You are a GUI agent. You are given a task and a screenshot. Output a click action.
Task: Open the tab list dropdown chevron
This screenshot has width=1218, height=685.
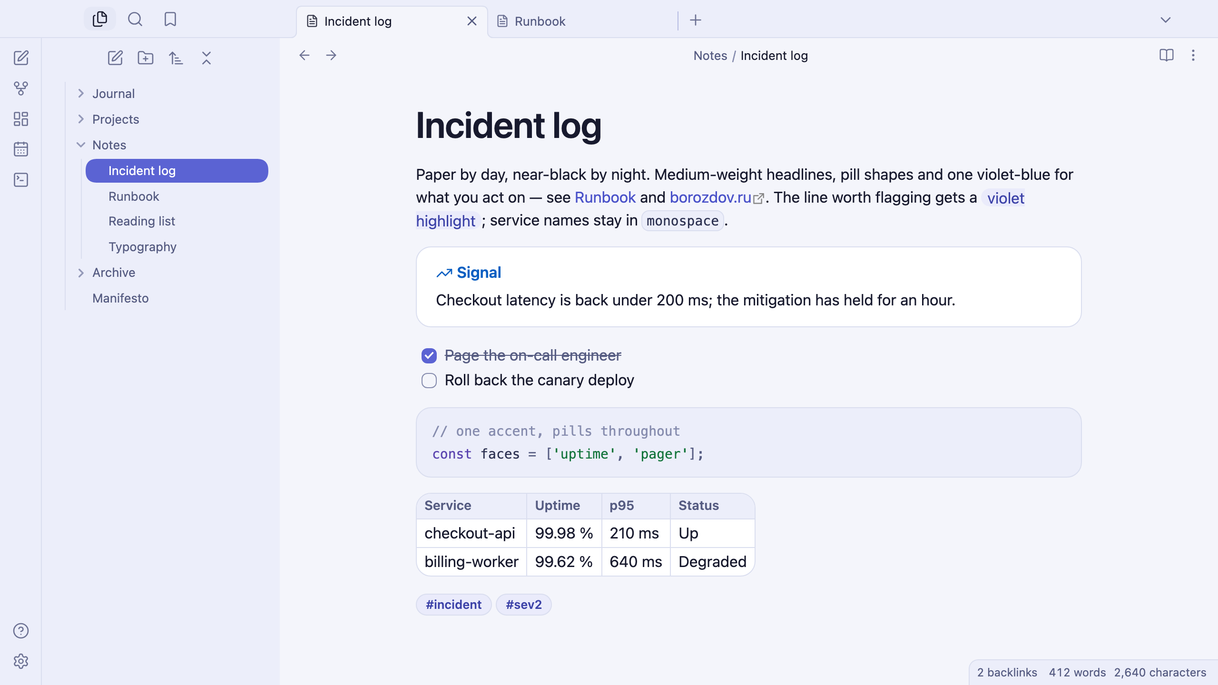(1166, 20)
